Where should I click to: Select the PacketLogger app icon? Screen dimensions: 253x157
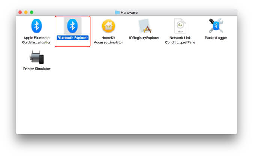[216, 25]
